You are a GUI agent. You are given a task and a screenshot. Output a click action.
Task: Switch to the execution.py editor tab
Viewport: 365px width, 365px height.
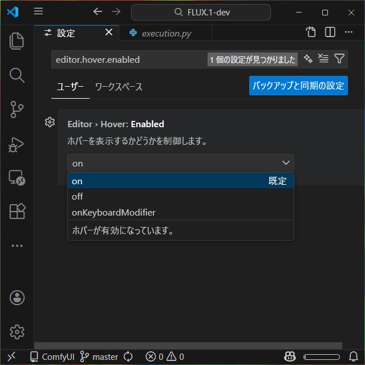coord(166,34)
